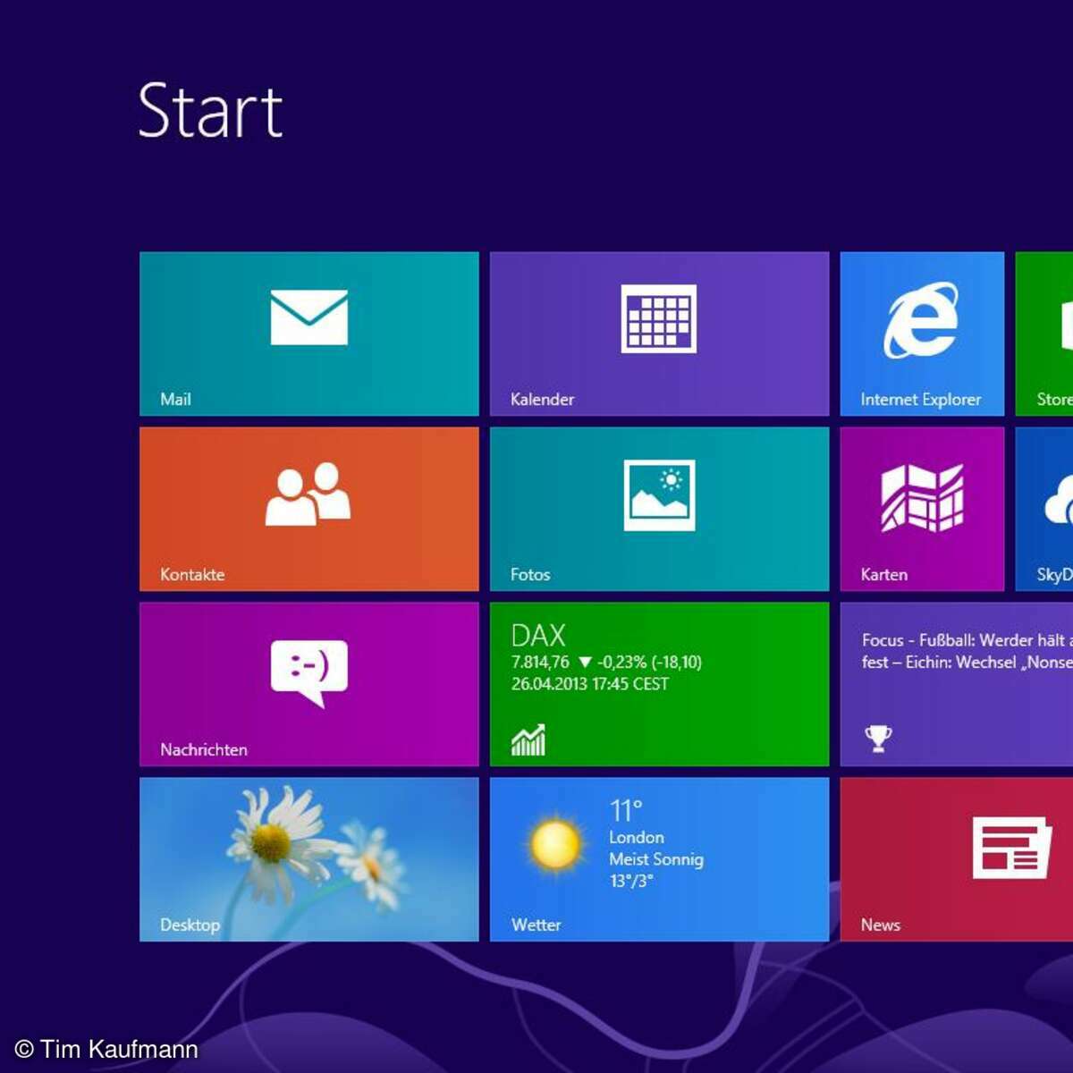Open the Kalender calendar grid icon
The height and width of the screenshot is (1073, 1073).
point(659,318)
